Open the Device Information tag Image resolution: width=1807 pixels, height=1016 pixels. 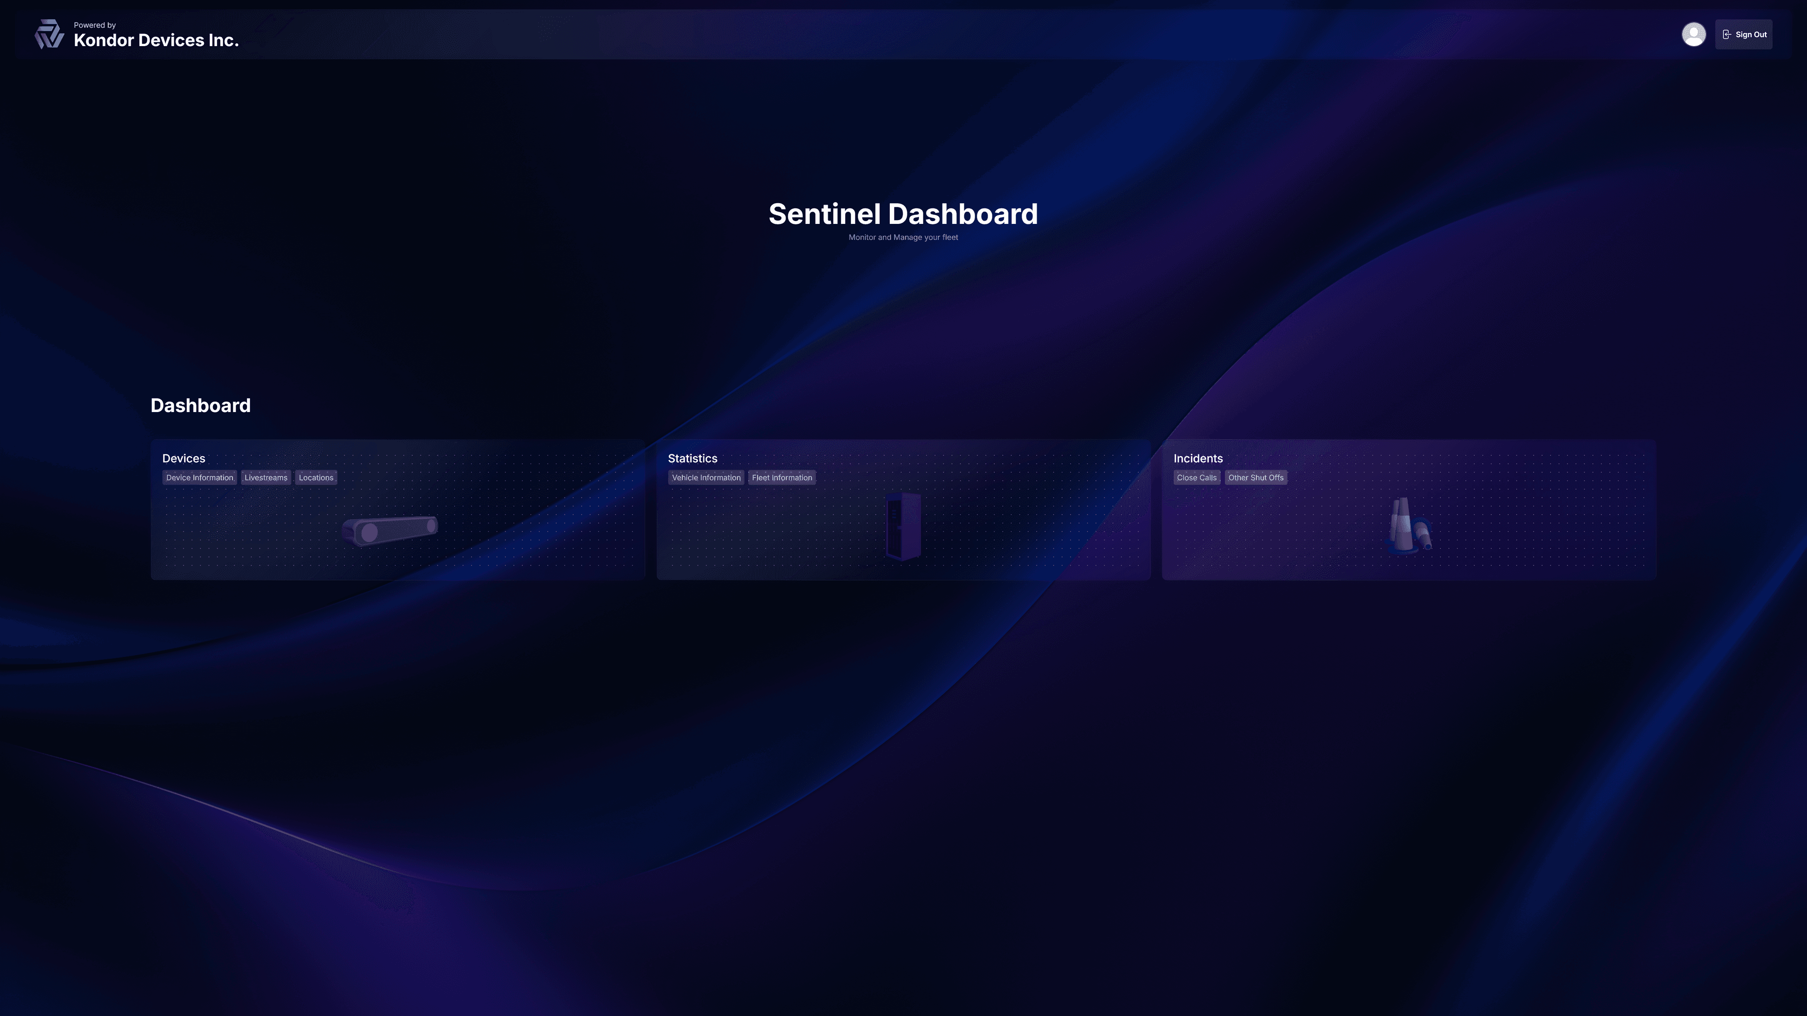pos(199,477)
